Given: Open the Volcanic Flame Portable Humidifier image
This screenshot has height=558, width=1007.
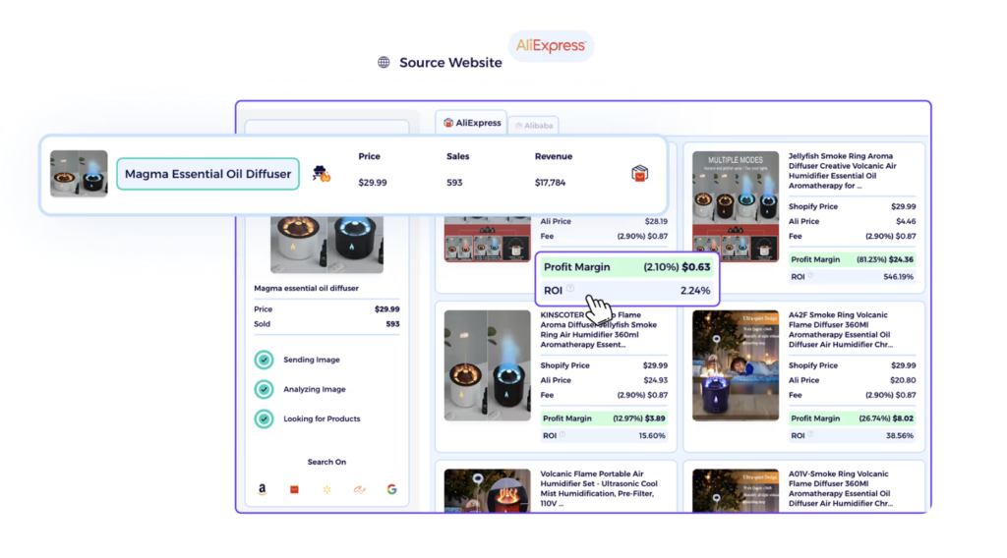Looking at the screenshot, I should (488, 490).
